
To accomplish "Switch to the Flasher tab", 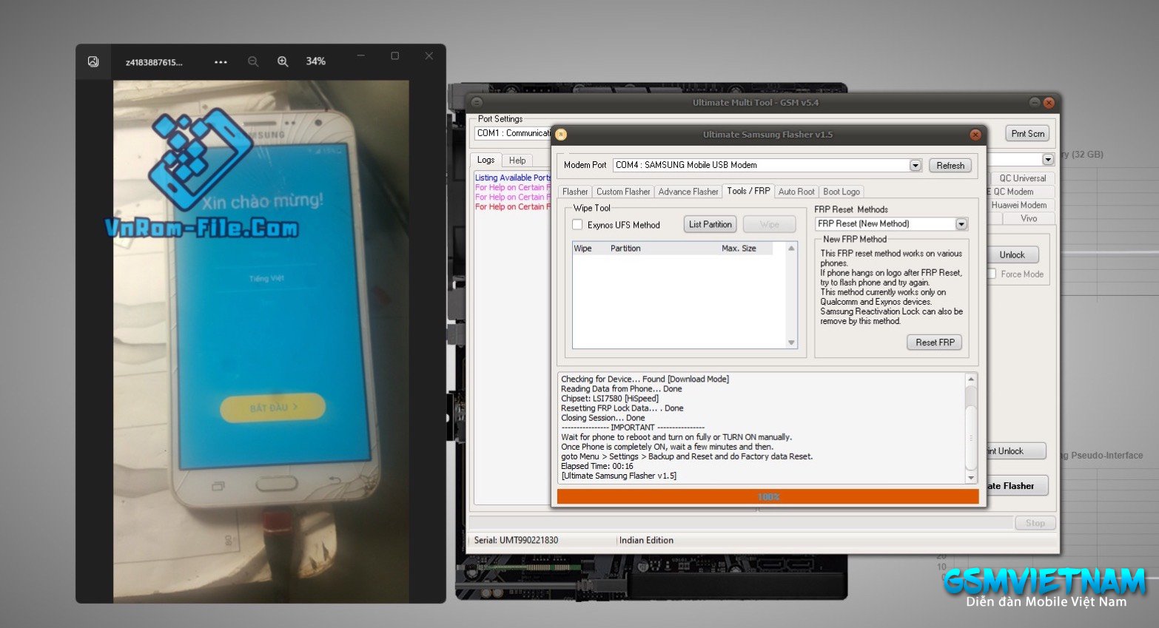I will (575, 192).
